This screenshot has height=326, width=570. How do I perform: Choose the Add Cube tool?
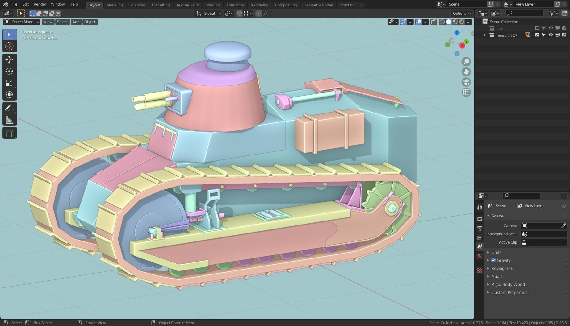click(9, 133)
